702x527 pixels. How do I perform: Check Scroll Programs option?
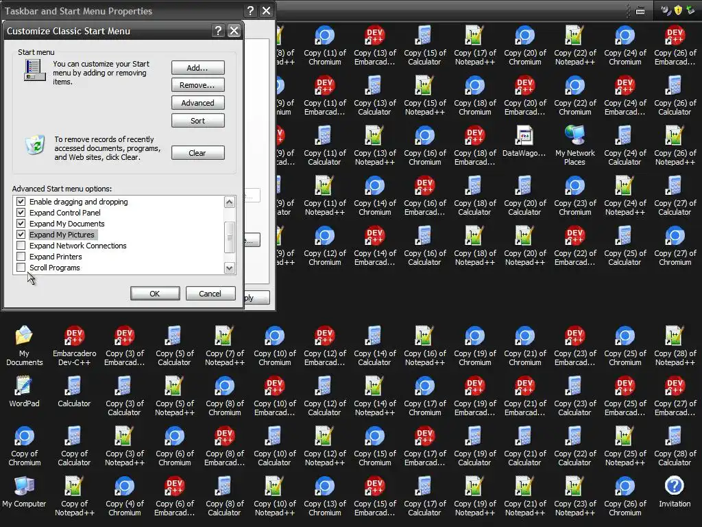click(21, 268)
